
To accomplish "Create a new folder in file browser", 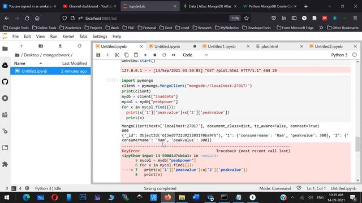I will pos(41,46).
